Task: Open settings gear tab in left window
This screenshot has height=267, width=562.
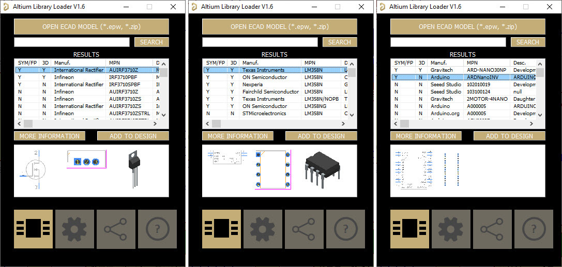Action: (x=74, y=229)
